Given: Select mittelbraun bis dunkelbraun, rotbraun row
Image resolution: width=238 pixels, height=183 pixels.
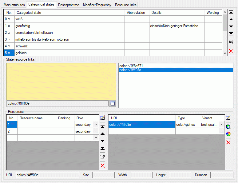Looking at the screenshot, I should 113,39.
